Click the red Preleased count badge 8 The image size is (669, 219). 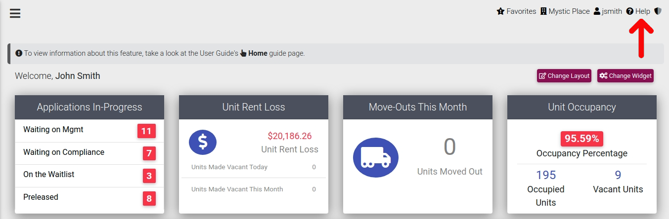pos(148,198)
